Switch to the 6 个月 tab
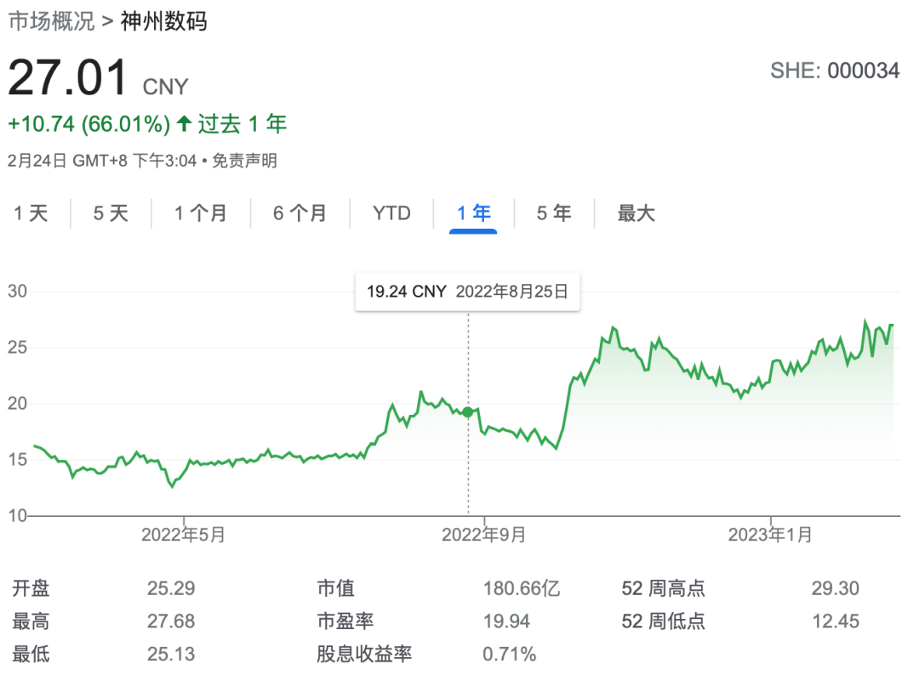Image resolution: width=919 pixels, height=675 pixels. (x=300, y=213)
